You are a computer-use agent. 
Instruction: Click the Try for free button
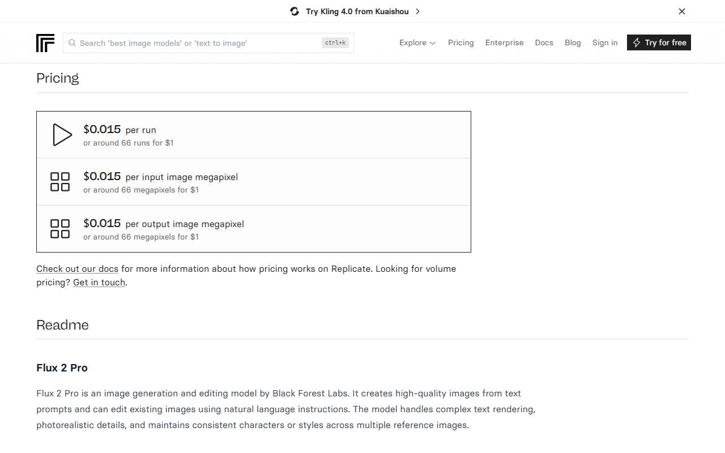(659, 42)
